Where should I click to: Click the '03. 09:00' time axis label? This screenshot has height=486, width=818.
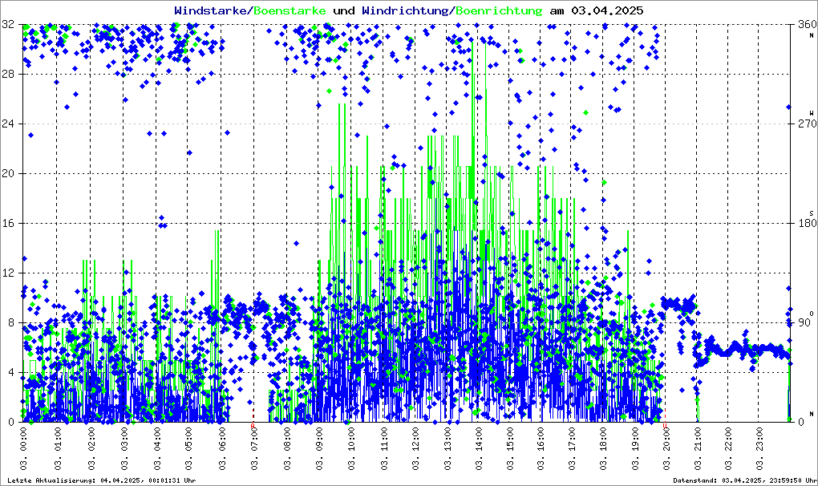pyautogui.click(x=318, y=448)
